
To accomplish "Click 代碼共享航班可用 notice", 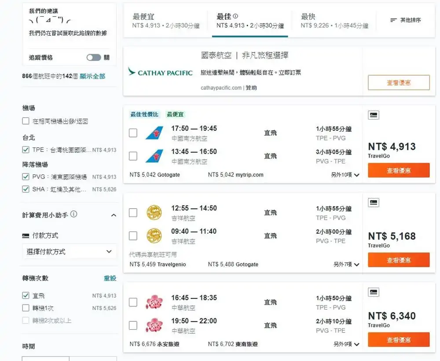I will pos(153,254).
